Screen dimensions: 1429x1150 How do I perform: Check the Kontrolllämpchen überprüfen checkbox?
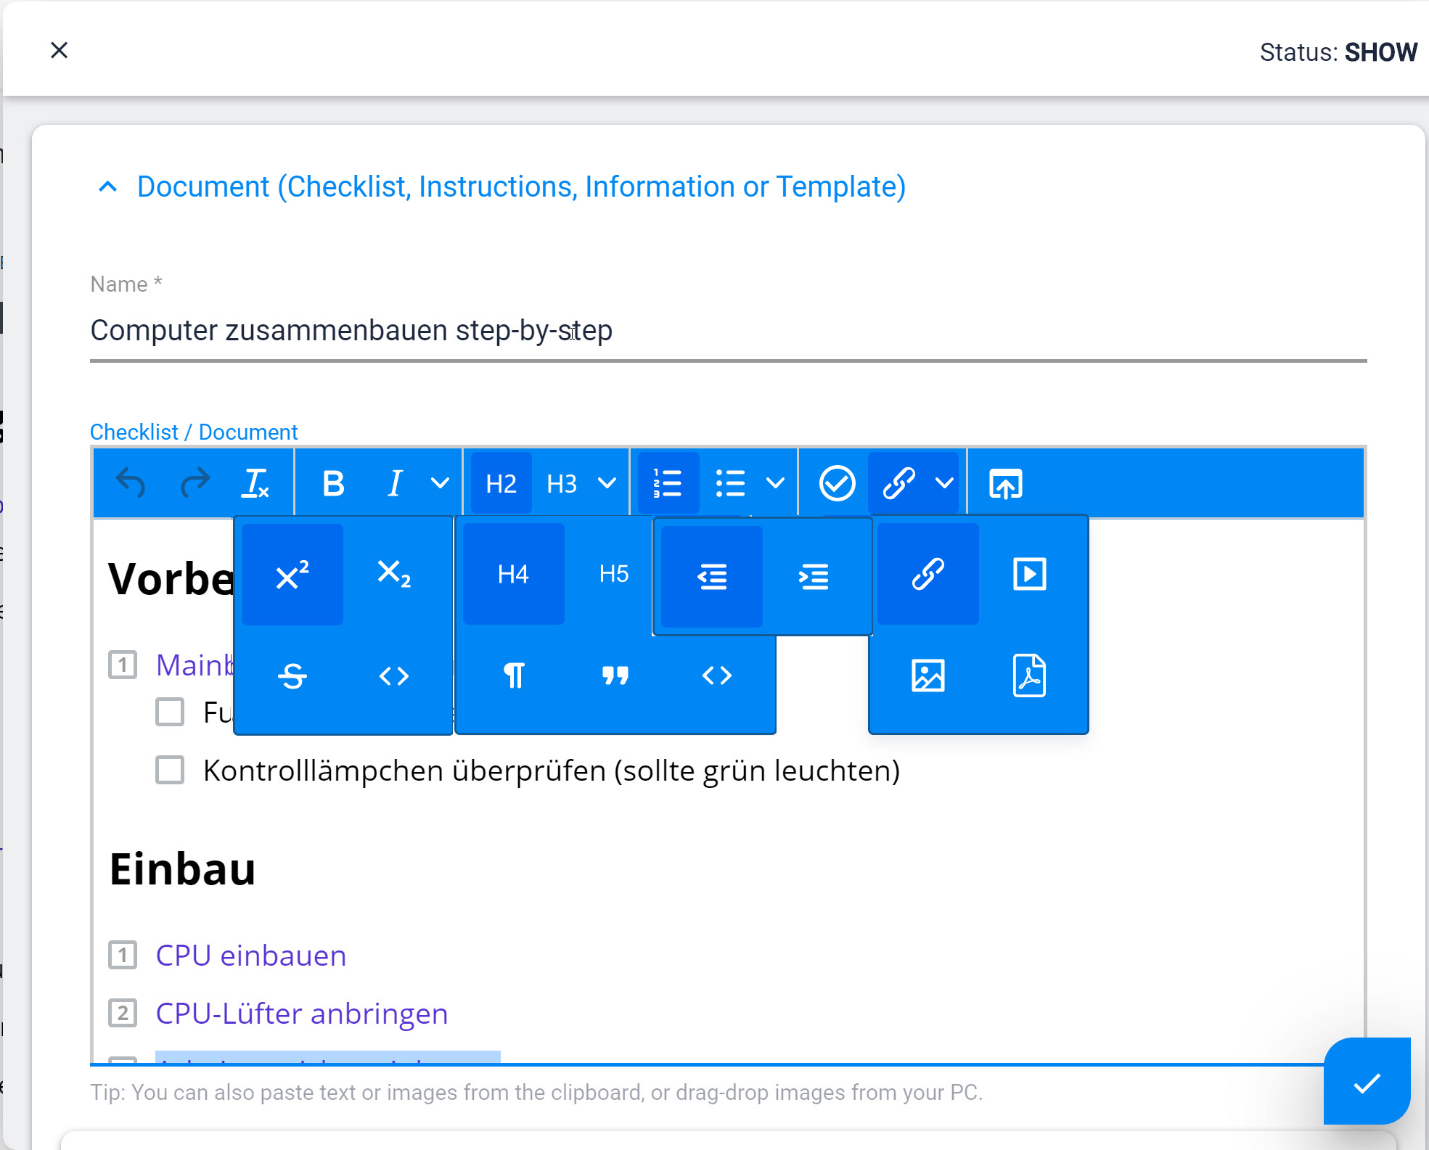[169, 771]
